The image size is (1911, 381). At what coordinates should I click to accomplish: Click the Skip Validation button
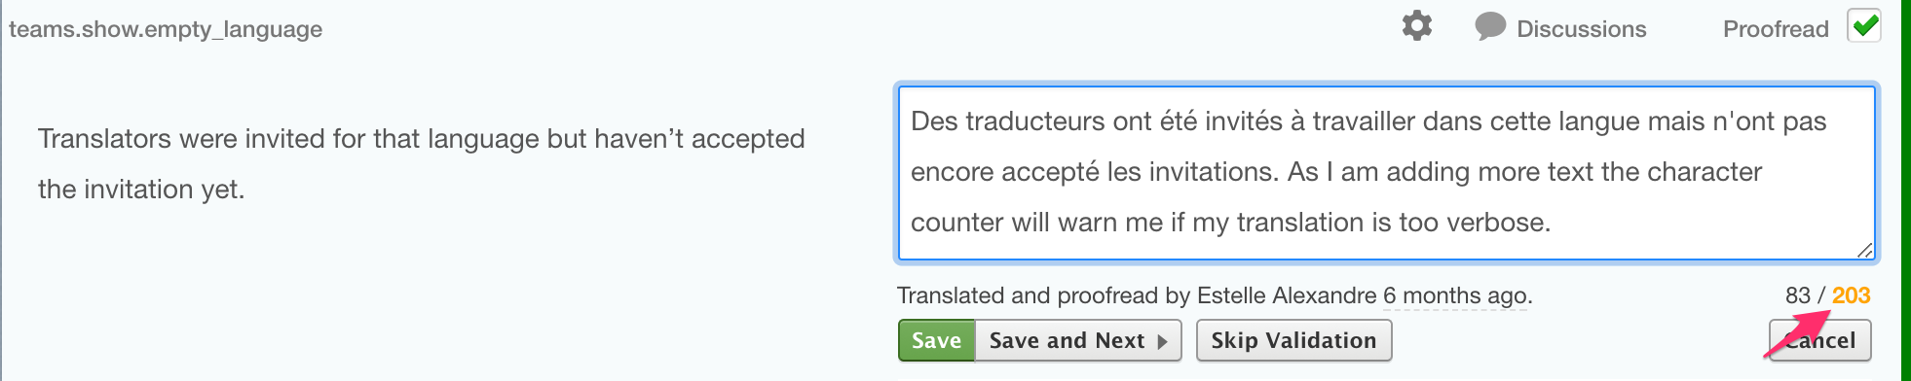pos(1293,340)
